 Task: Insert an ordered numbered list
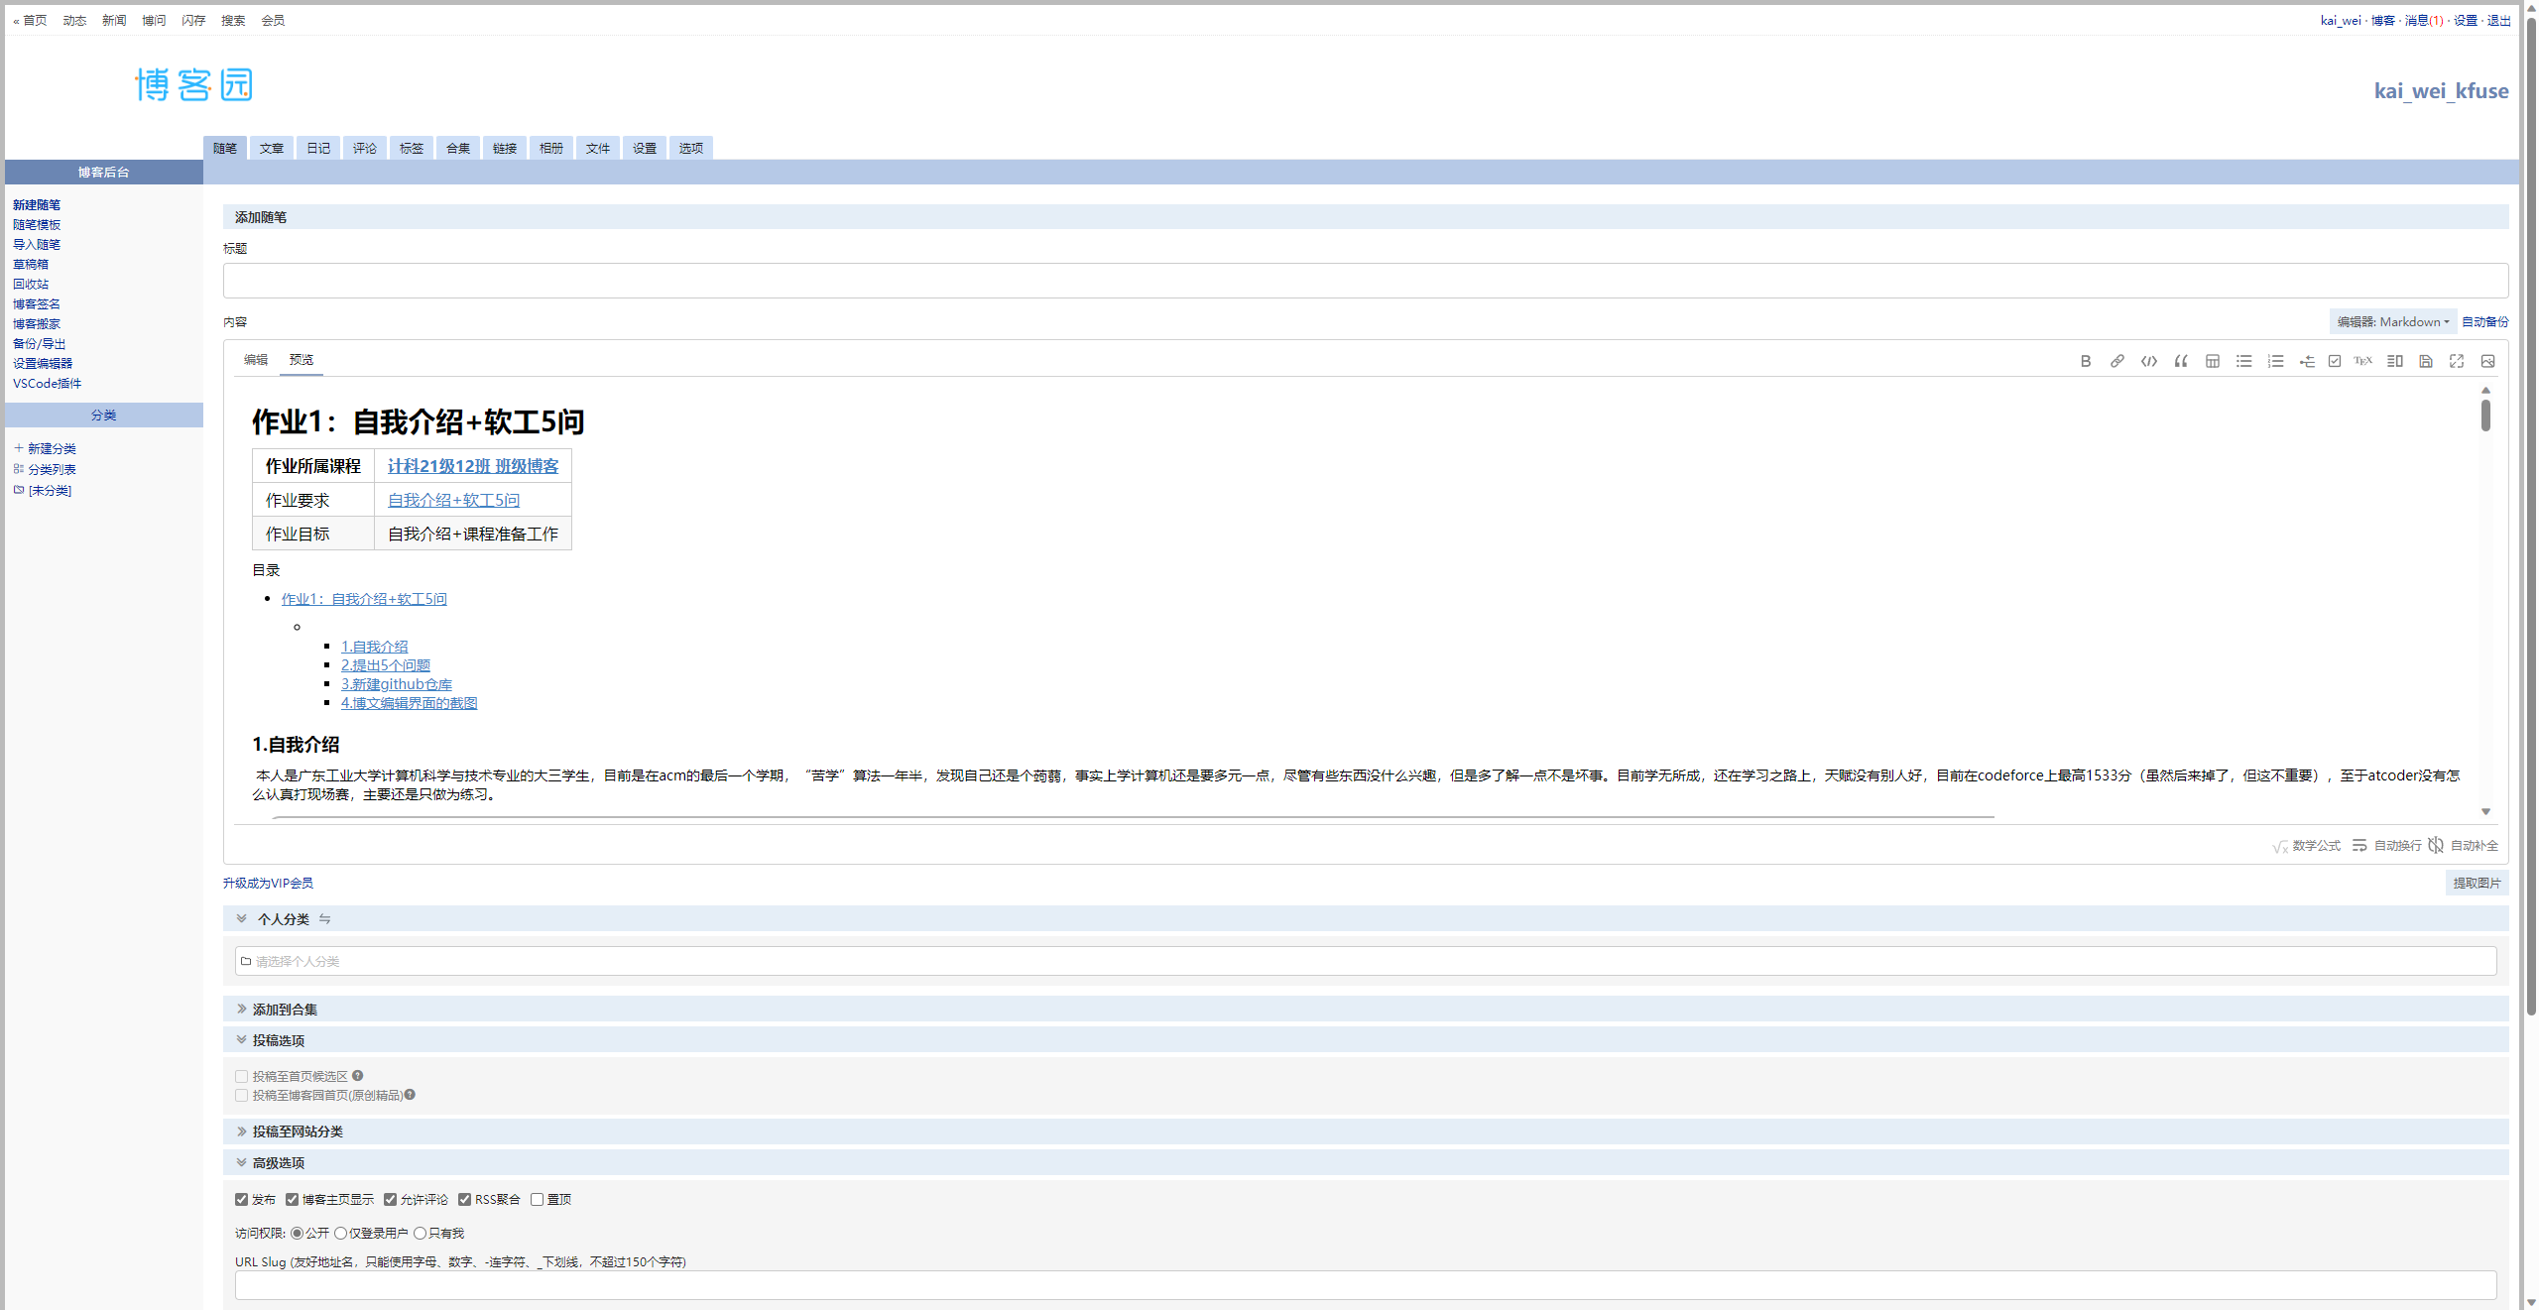click(x=2275, y=361)
